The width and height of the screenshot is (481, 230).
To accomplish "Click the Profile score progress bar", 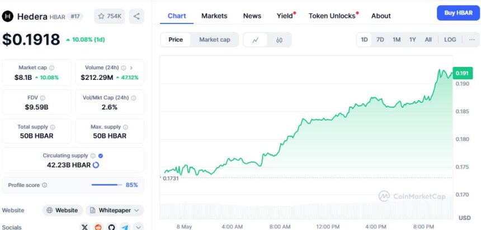I will pyautogui.click(x=107, y=185).
